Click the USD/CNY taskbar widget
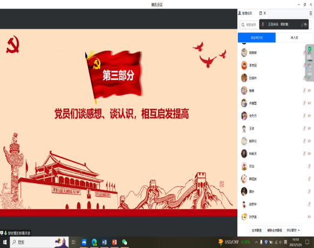 [x=234, y=242]
